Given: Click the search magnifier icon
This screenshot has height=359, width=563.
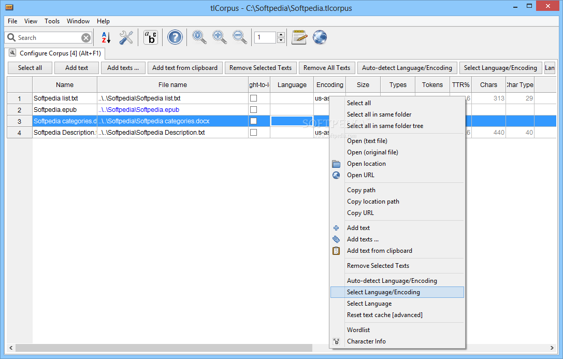Looking at the screenshot, I should coord(11,37).
